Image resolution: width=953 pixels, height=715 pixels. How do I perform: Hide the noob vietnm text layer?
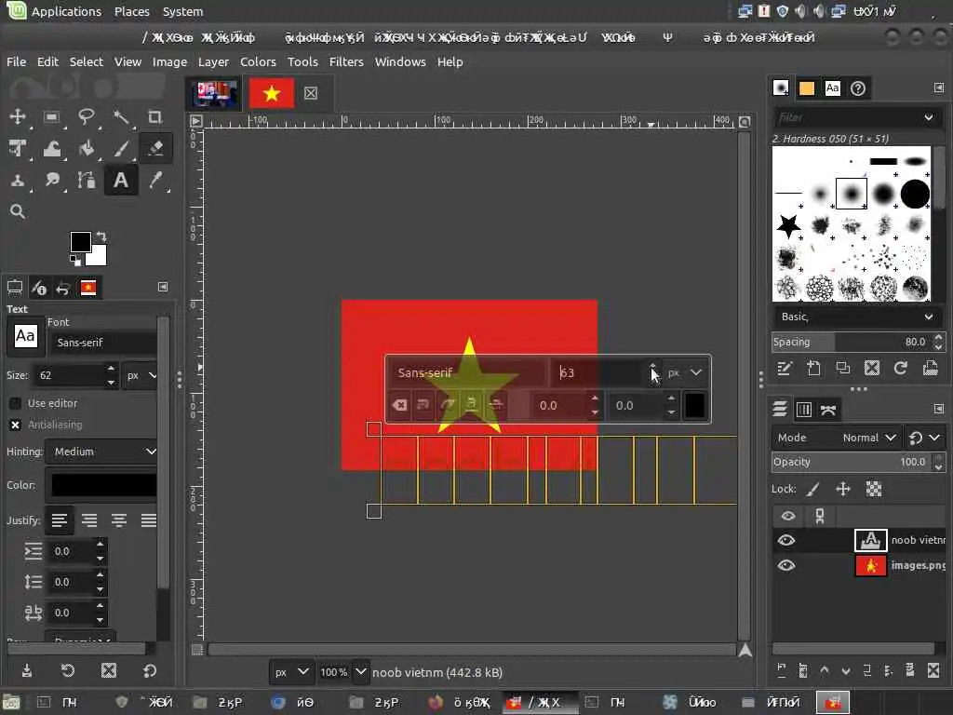(785, 540)
